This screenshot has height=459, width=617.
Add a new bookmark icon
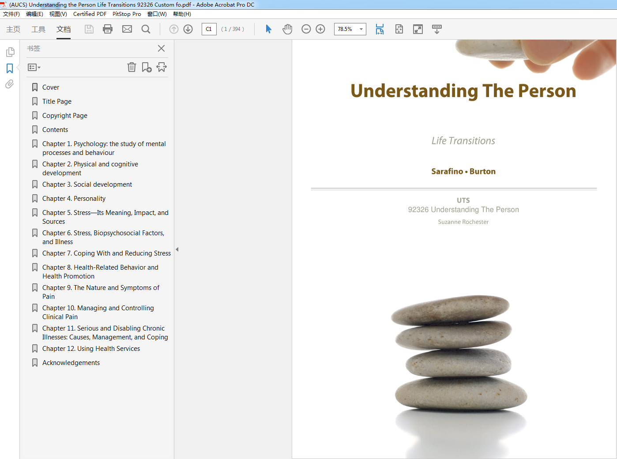pos(147,67)
